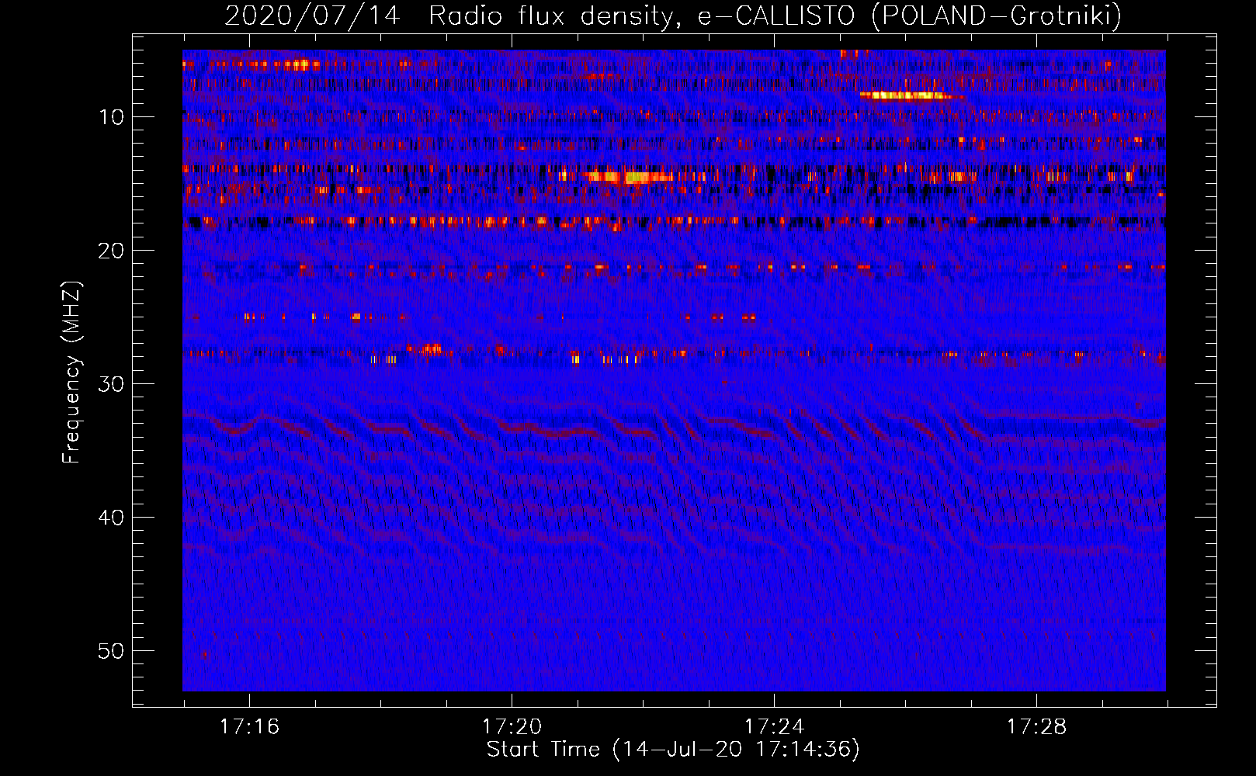Screen dimensions: 1256x776
Task: Click the 17:16 time tick label
Action: click(x=249, y=727)
